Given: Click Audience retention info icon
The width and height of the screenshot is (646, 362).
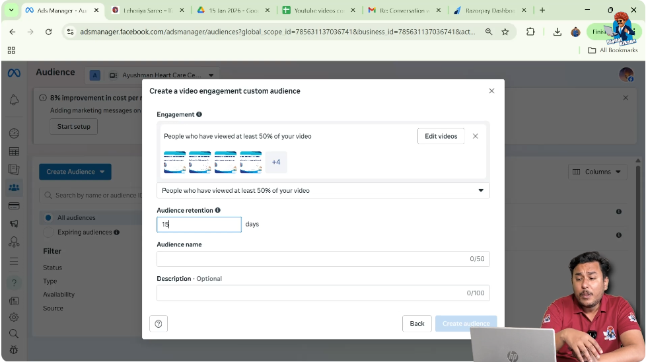Looking at the screenshot, I should coord(217,211).
